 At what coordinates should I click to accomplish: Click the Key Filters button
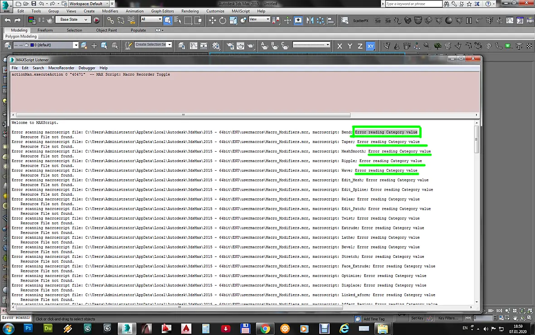pos(448,318)
